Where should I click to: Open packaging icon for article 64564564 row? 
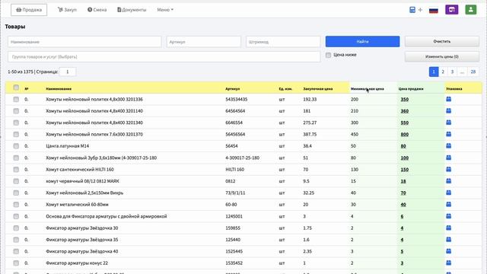tap(448, 111)
